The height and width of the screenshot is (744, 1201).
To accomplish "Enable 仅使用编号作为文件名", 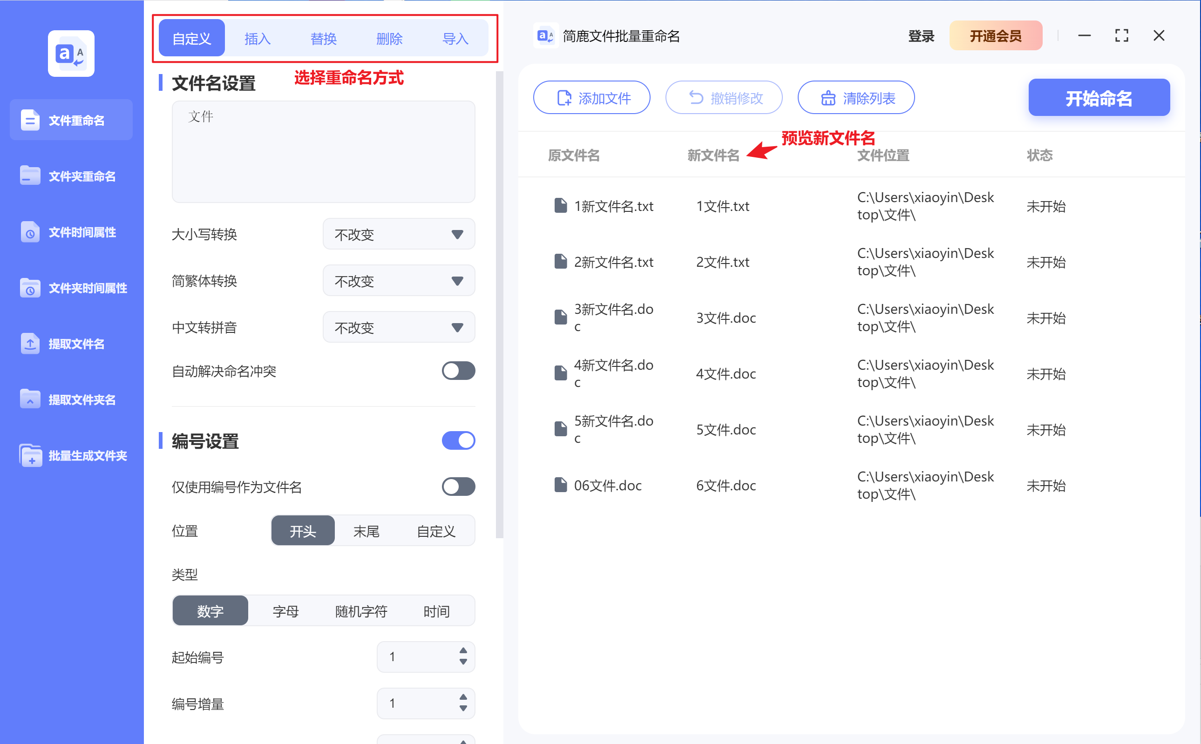I will (x=458, y=487).
